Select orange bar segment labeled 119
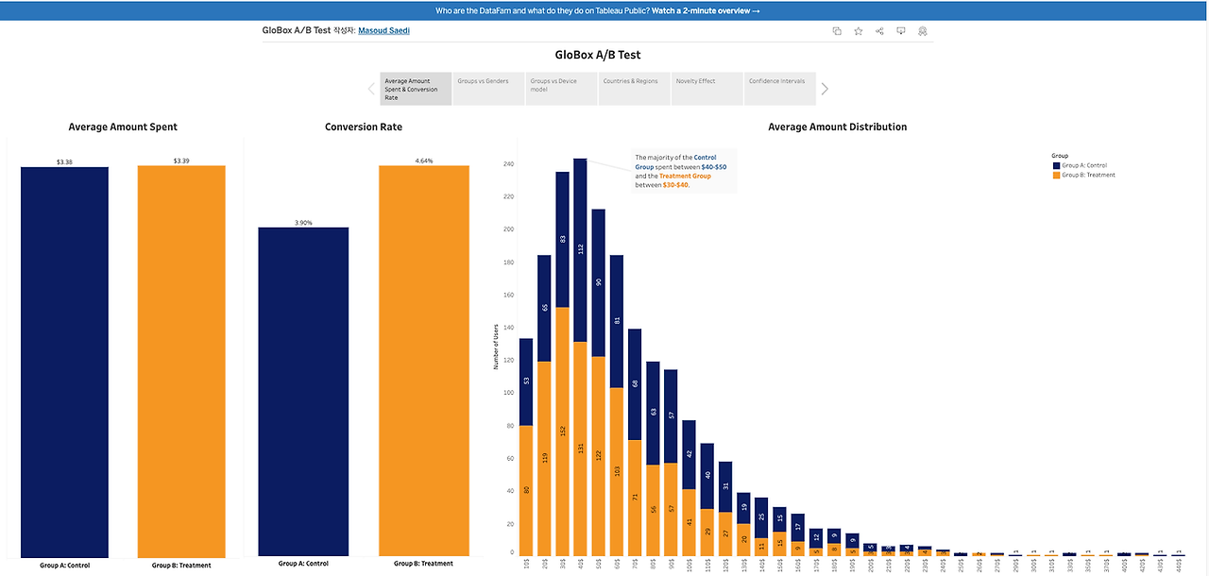This screenshot has height=576, width=1209. 544,458
